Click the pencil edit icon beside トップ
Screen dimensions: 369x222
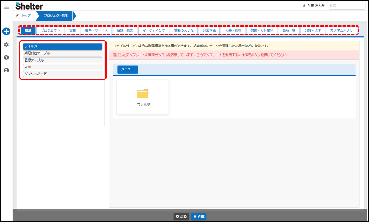pos(17,16)
